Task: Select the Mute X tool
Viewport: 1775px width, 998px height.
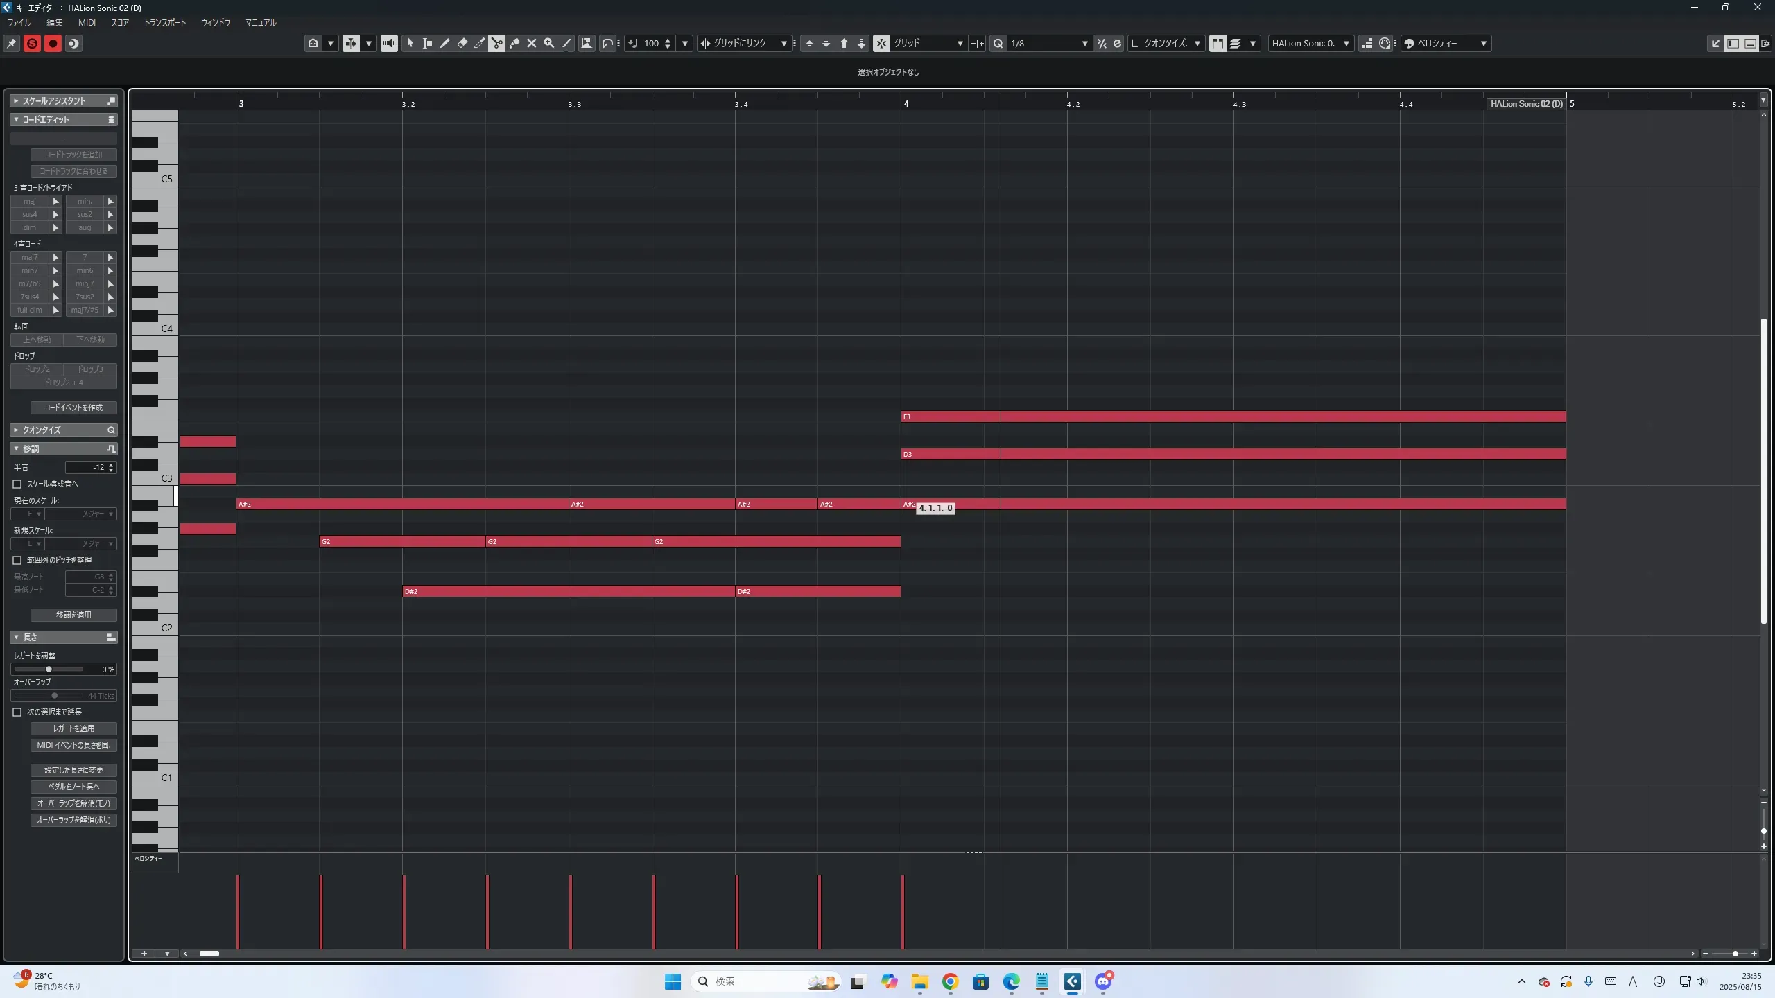Action: tap(532, 43)
